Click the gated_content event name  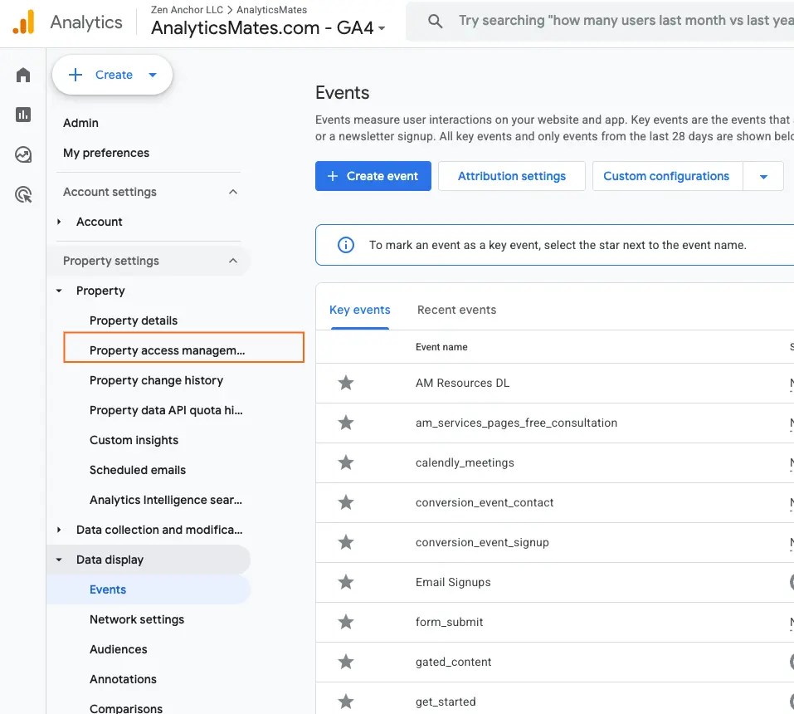(454, 662)
